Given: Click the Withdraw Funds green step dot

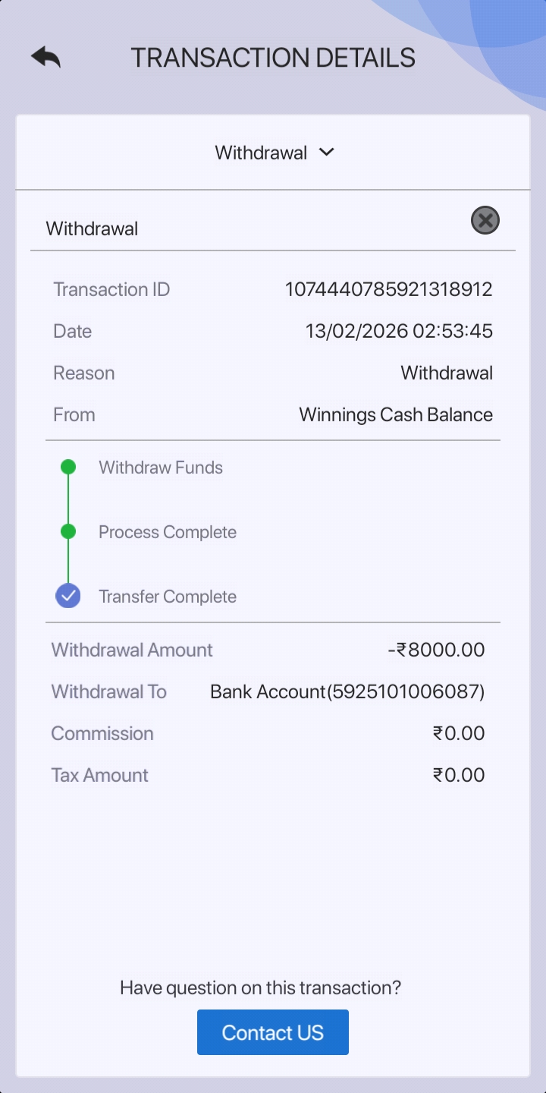Looking at the screenshot, I should 68,467.
